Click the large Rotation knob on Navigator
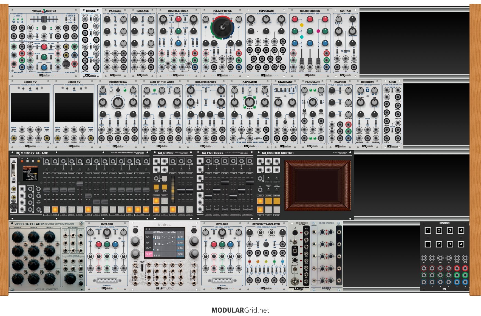This screenshot has height=316, width=481. (x=250, y=102)
